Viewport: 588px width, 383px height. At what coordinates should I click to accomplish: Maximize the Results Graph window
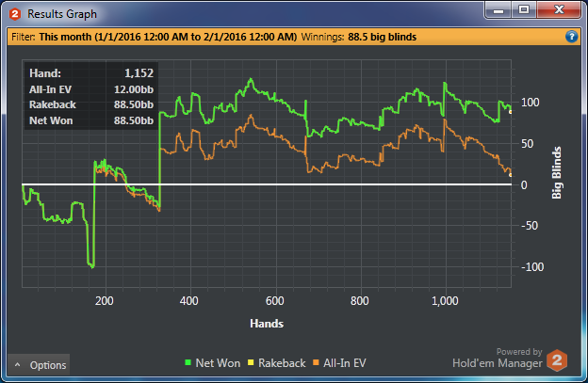pos(524,10)
